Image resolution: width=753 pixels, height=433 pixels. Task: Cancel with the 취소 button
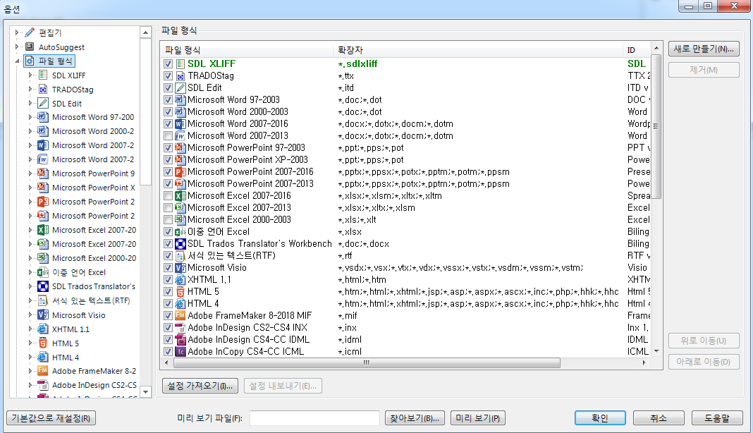659,418
